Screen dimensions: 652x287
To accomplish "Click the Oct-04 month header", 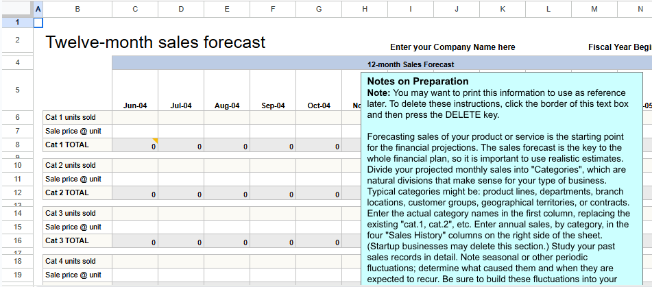I will (x=319, y=105).
